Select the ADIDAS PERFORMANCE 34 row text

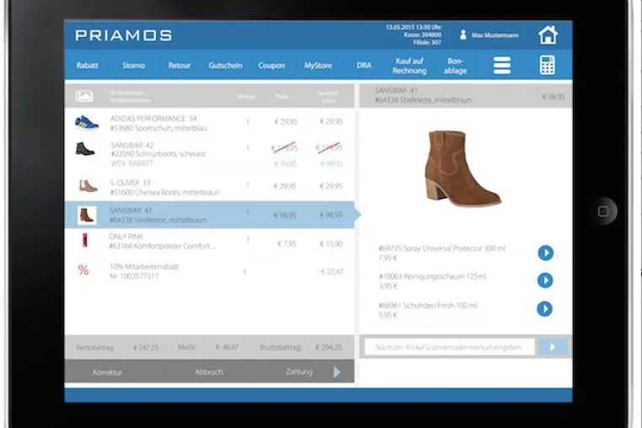(x=158, y=123)
